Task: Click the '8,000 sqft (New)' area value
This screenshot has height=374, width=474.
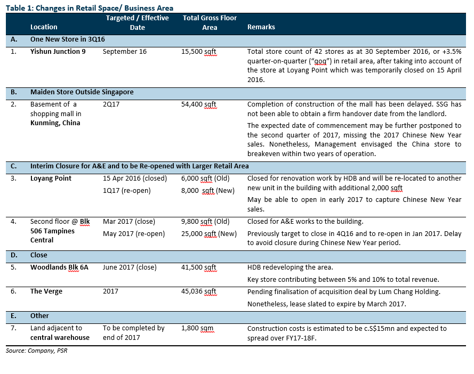Action: point(208,191)
